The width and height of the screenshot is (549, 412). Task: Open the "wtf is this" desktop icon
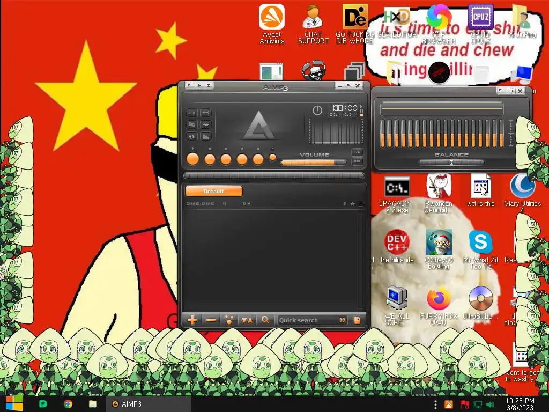click(481, 191)
